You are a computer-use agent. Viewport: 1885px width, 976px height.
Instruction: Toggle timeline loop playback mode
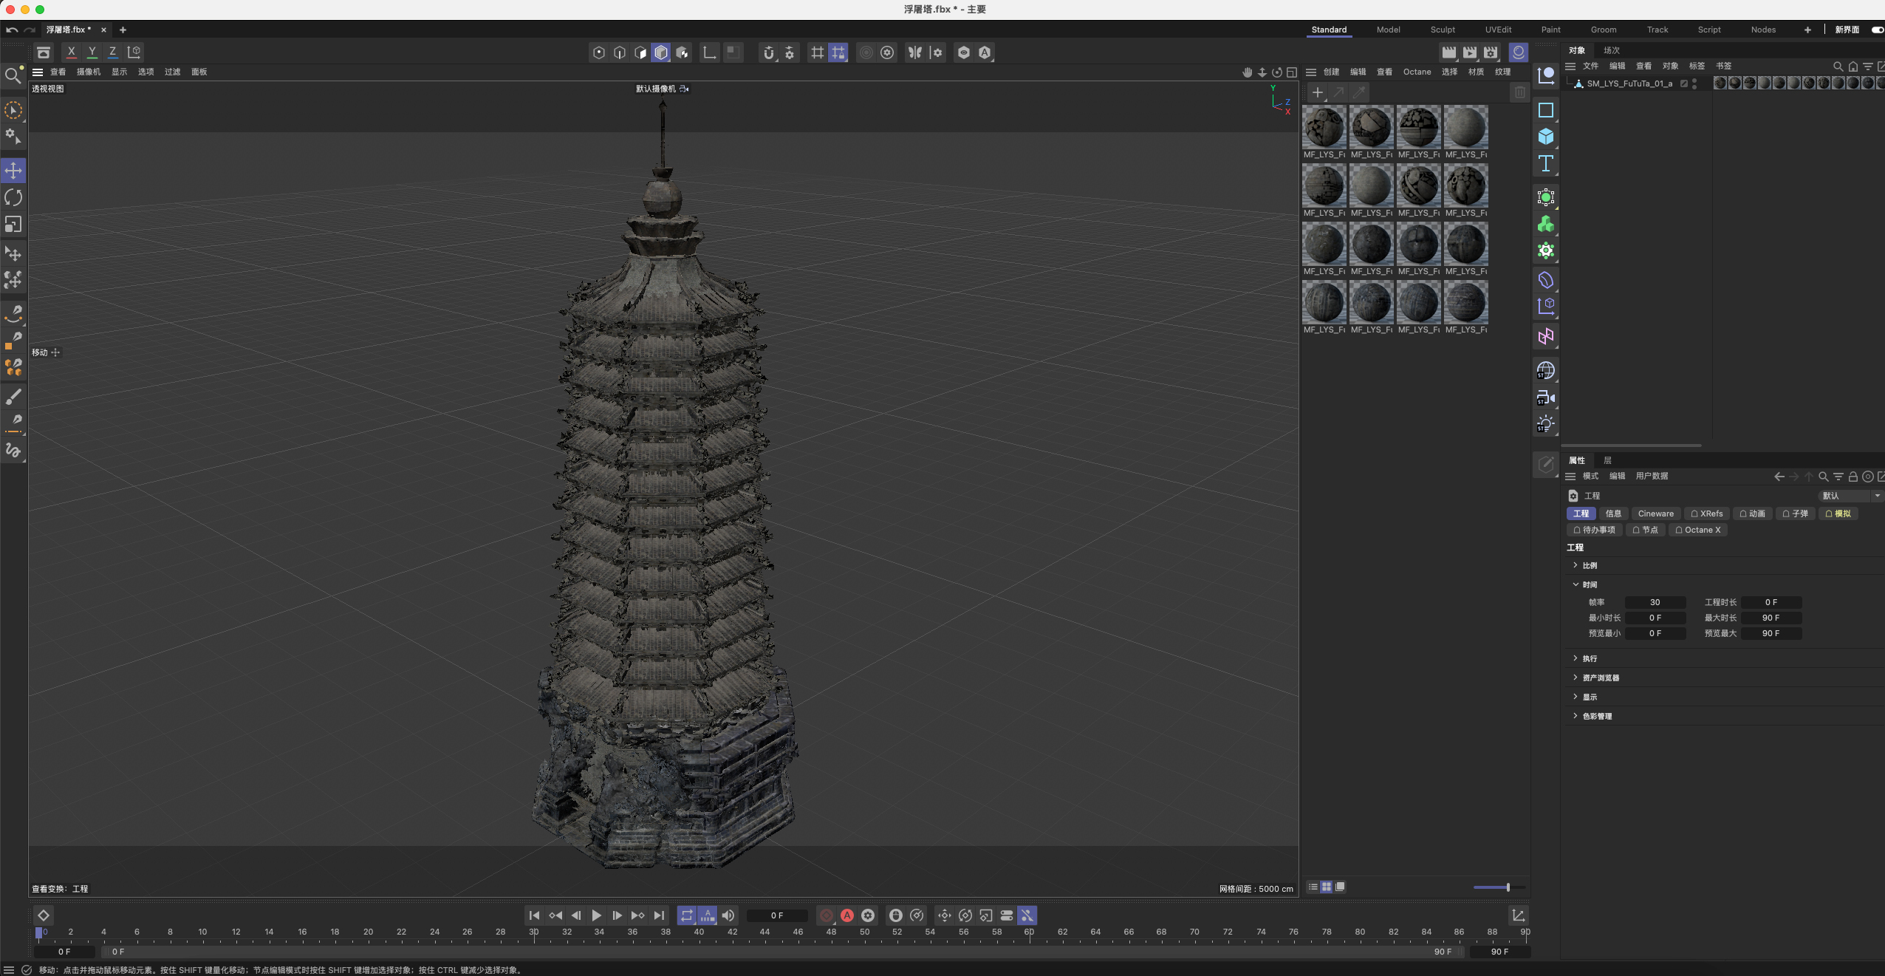coord(687,915)
